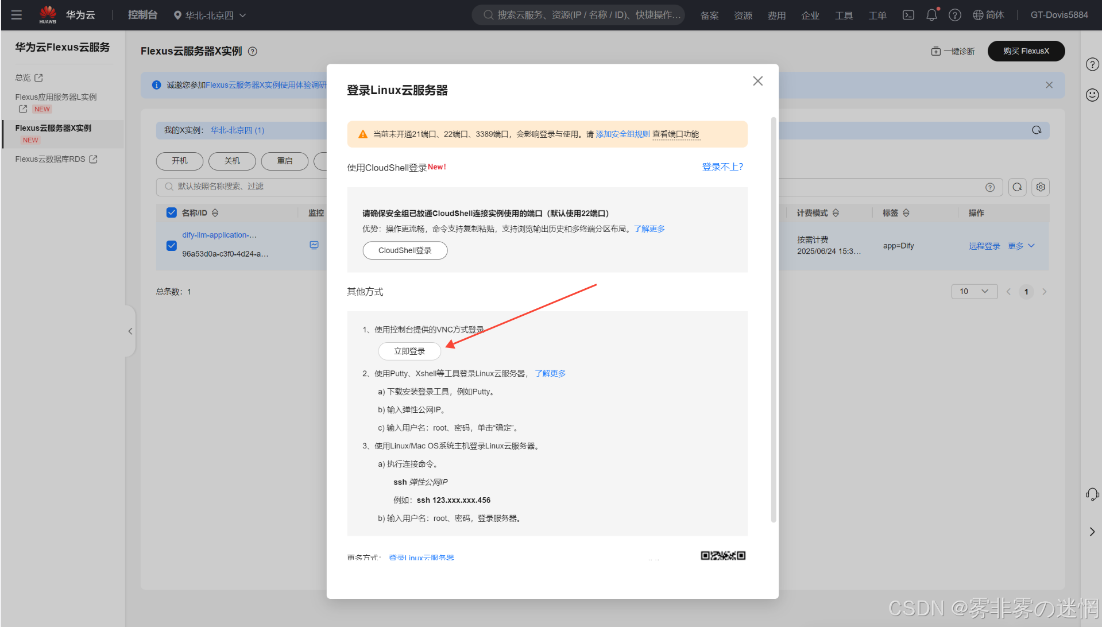Open the monitoring icon for dify-llm-application

tap(314, 245)
